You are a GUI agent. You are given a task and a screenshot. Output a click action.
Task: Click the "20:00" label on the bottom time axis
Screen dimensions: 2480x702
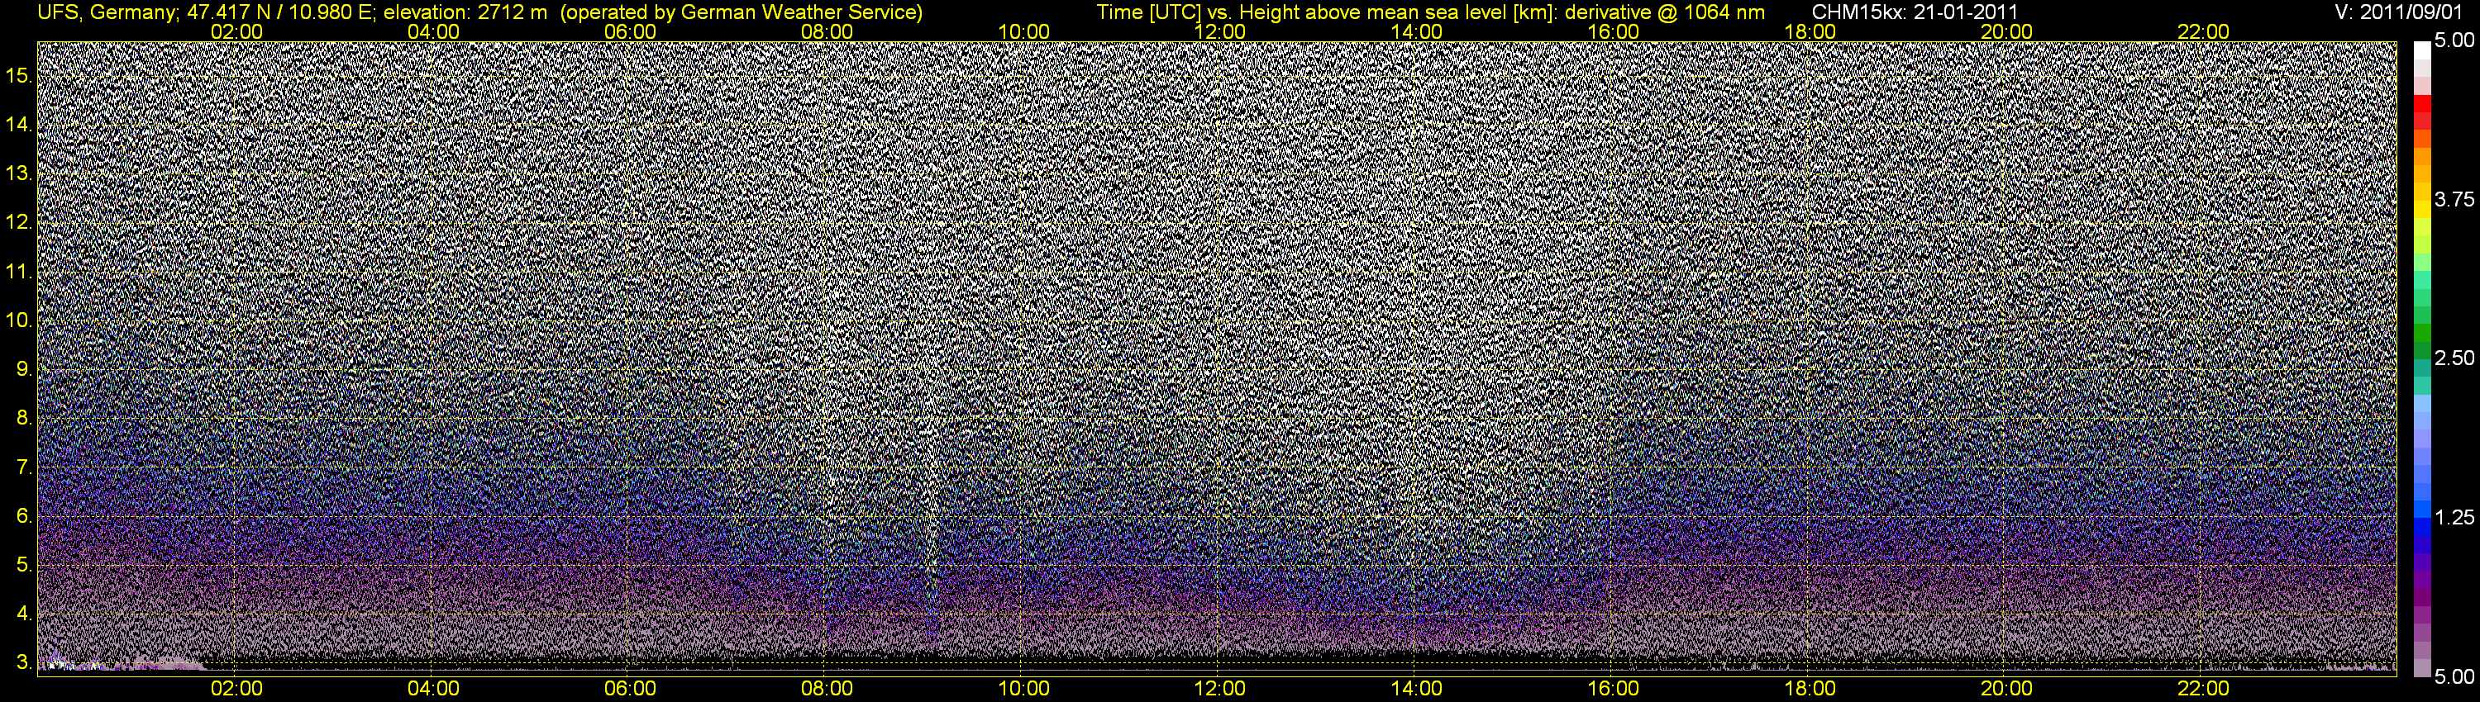click(2006, 689)
